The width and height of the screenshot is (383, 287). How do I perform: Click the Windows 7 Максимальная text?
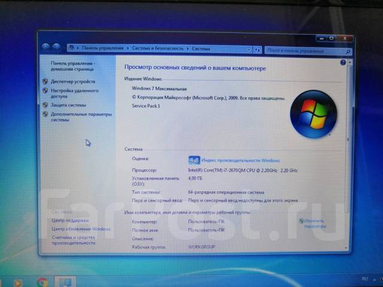point(159,88)
